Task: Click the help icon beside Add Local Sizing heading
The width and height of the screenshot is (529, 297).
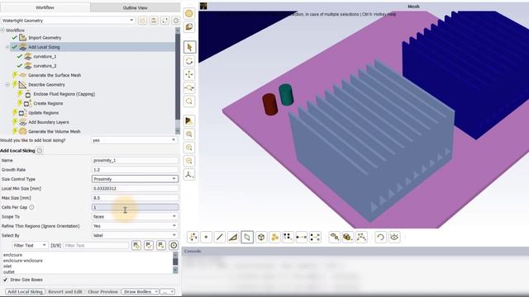Action: point(40,150)
